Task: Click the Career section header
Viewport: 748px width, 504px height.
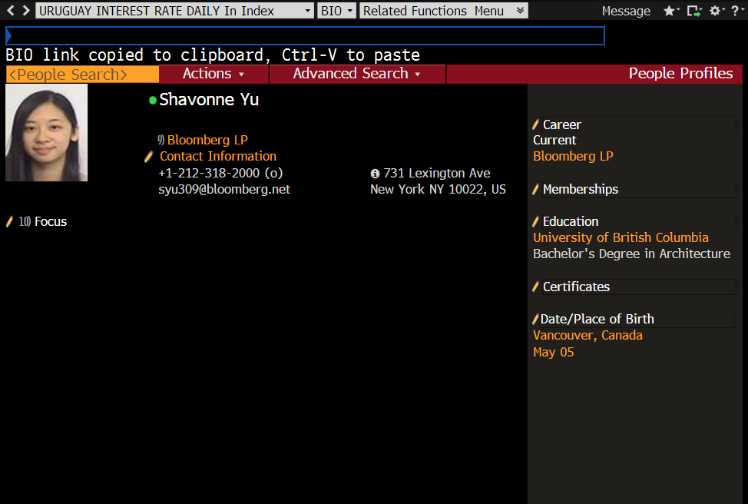Action: point(562,124)
